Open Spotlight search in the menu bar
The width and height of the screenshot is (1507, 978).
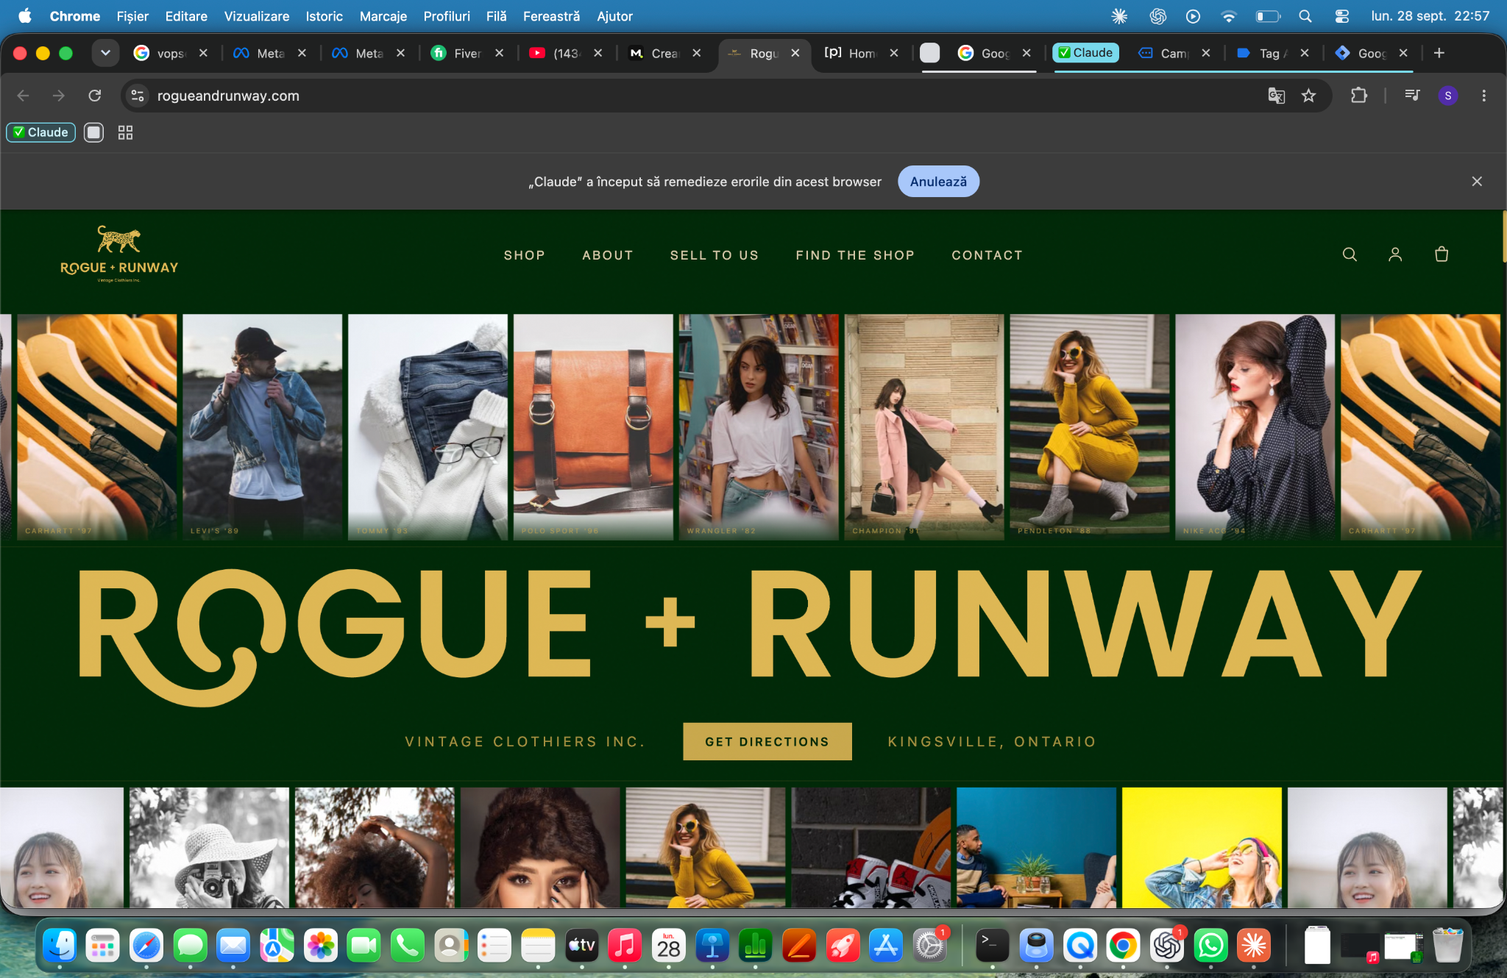(1305, 16)
